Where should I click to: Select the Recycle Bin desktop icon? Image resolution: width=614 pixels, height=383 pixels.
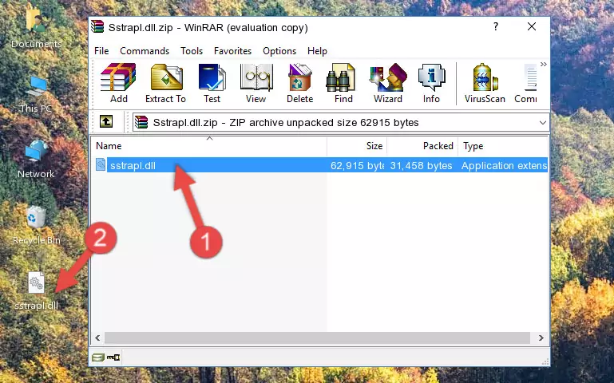(37, 226)
